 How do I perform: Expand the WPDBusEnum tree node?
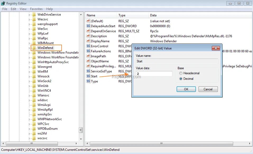click(x=29, y=129)
